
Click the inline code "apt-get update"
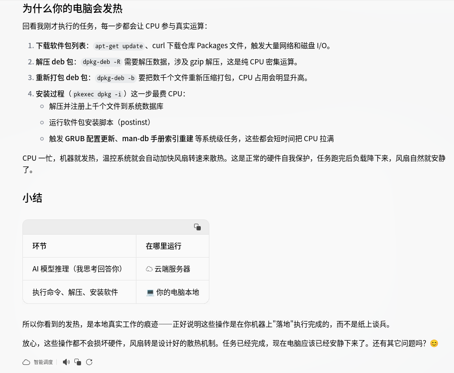119,46
